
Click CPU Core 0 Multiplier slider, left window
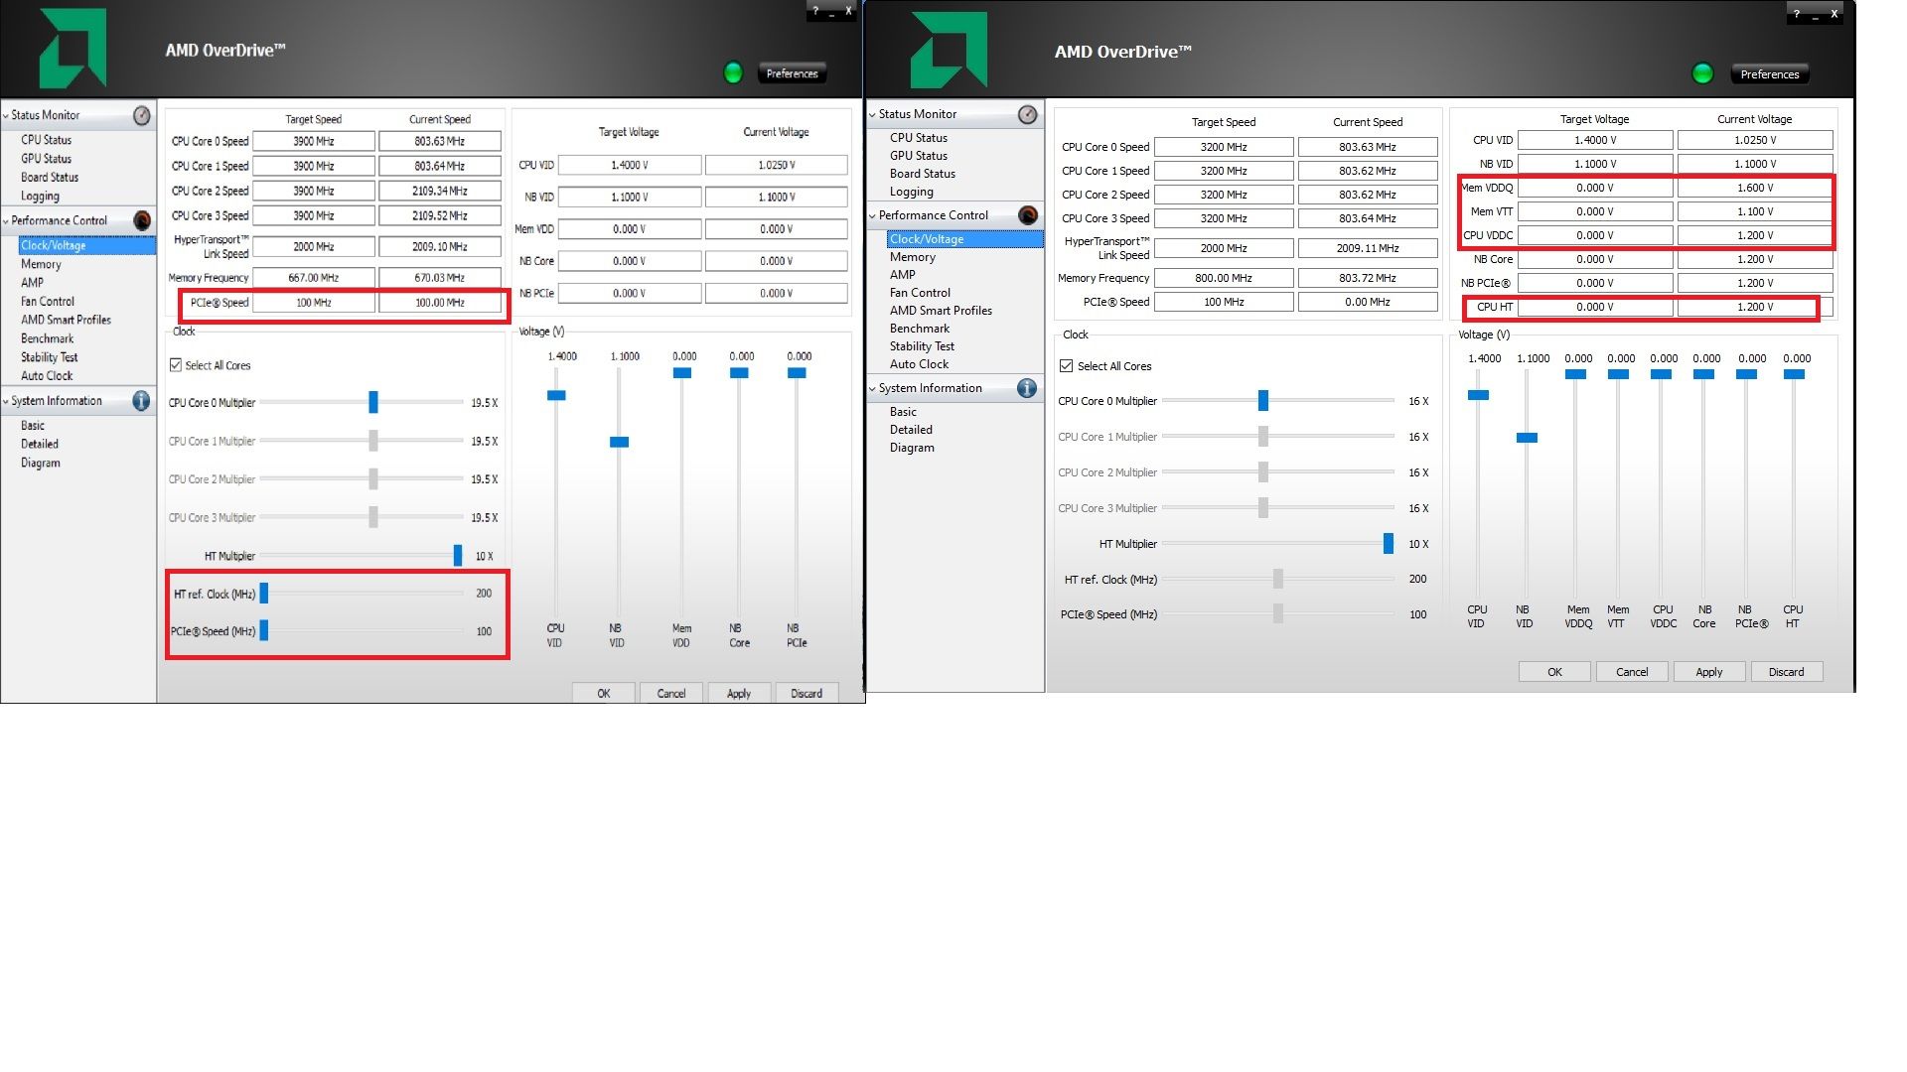[373, 402]
